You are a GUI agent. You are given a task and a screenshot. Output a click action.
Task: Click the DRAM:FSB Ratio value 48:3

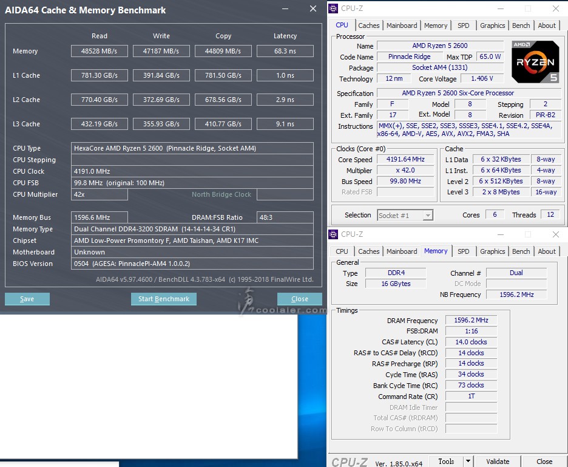point(285,217)
